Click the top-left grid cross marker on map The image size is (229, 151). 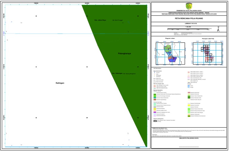(36, 16)
